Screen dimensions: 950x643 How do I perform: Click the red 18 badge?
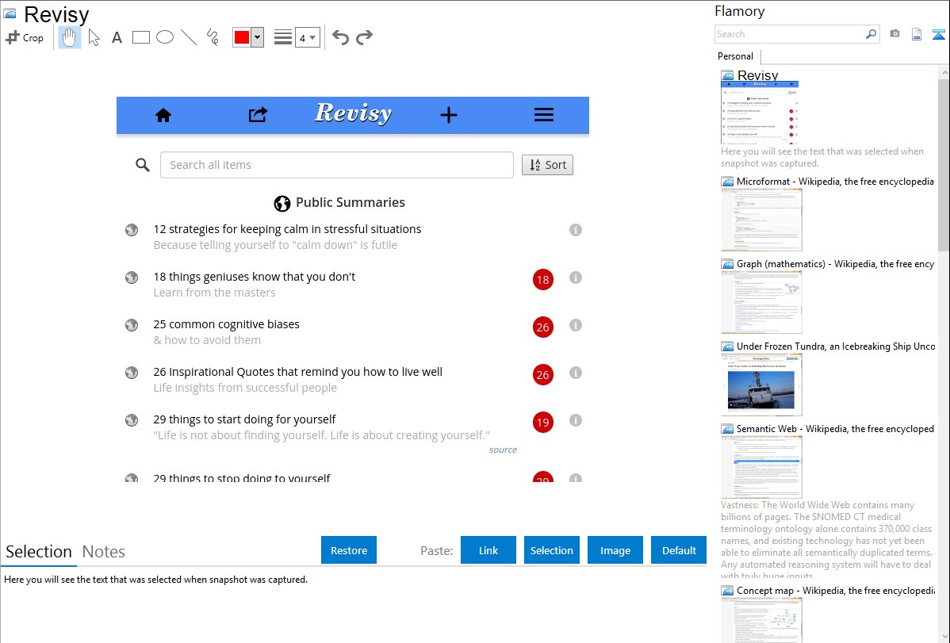(543, 279)
